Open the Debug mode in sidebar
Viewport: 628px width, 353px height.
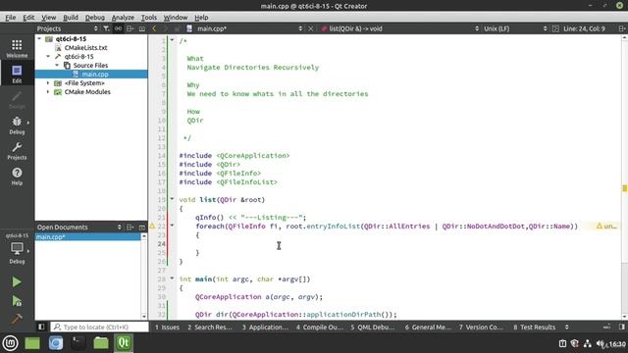17,126
